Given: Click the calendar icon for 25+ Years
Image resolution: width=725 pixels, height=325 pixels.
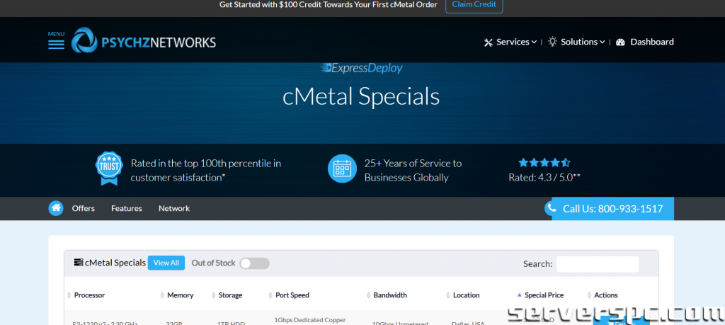Looking at the screenshot, I should point(342,169).
